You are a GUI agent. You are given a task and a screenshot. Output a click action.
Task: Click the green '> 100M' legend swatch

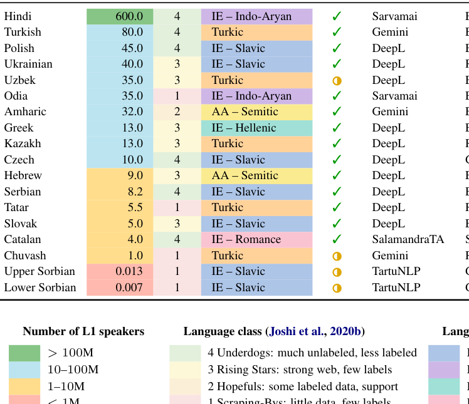(24, 353)
